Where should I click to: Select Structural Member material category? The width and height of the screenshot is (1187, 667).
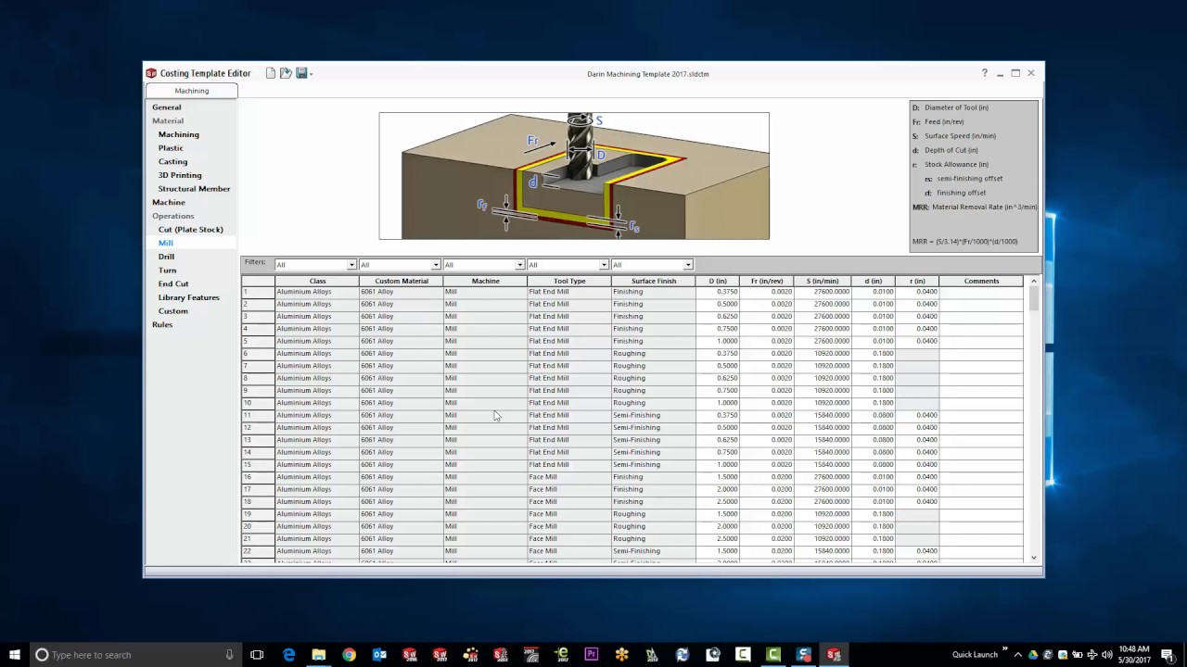click(x=194, y=189)
